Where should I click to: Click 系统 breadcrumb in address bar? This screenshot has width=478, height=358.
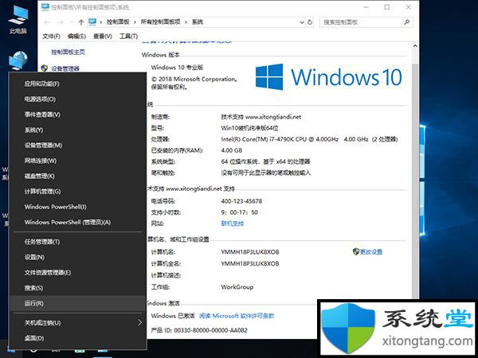coord(198,22)
